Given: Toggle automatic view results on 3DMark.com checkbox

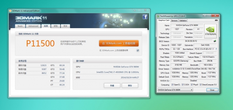Looking at the screenshot, I should 138,50.
